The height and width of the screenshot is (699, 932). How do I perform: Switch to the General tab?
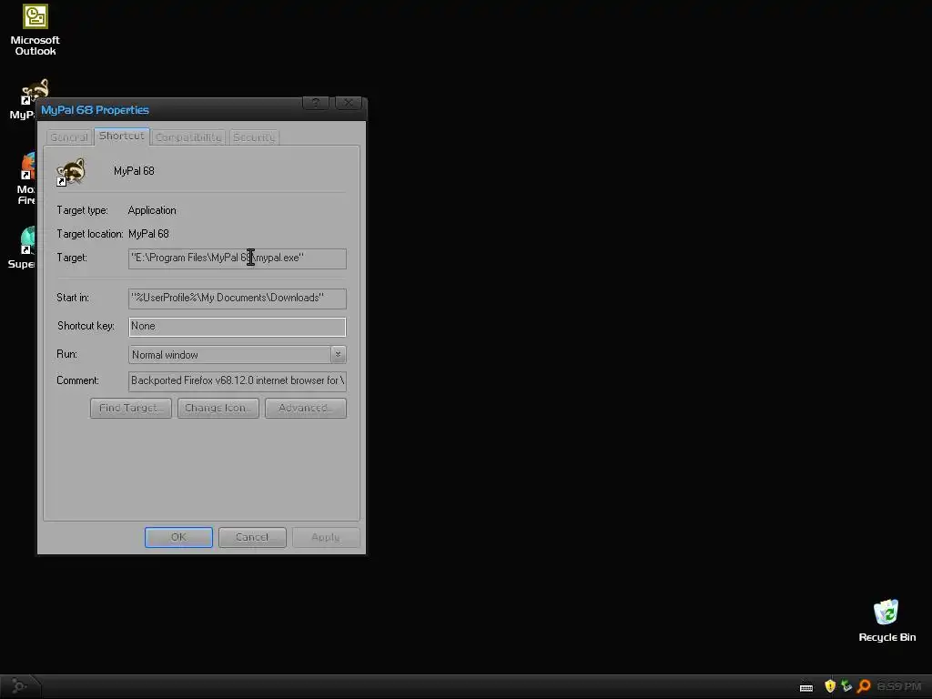(69, 137)
